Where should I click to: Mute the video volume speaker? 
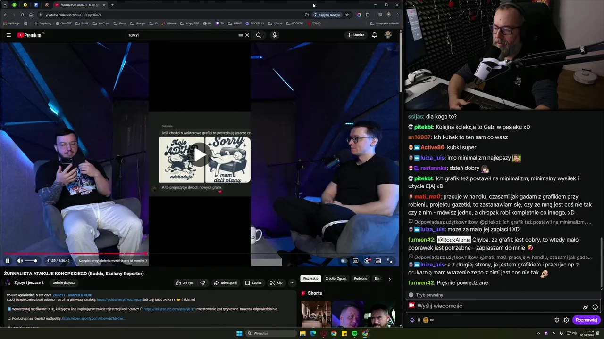pyautogui.click(x=20, y=261)
